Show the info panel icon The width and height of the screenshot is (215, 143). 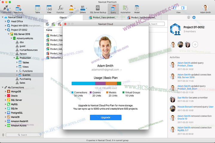pyautogui.click(x=189, y=17)
